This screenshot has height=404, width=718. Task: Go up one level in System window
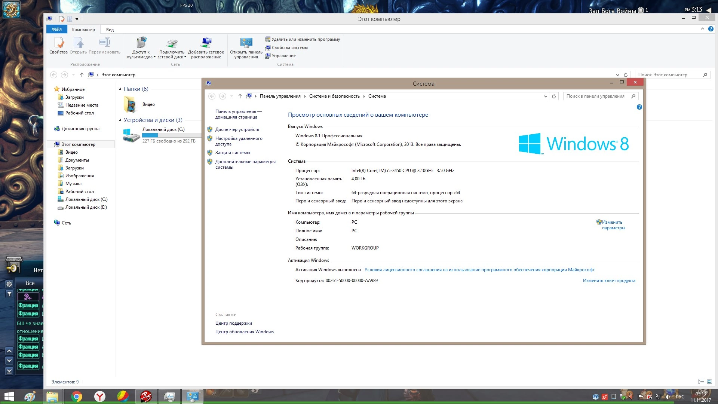click(x=240, y=96)
